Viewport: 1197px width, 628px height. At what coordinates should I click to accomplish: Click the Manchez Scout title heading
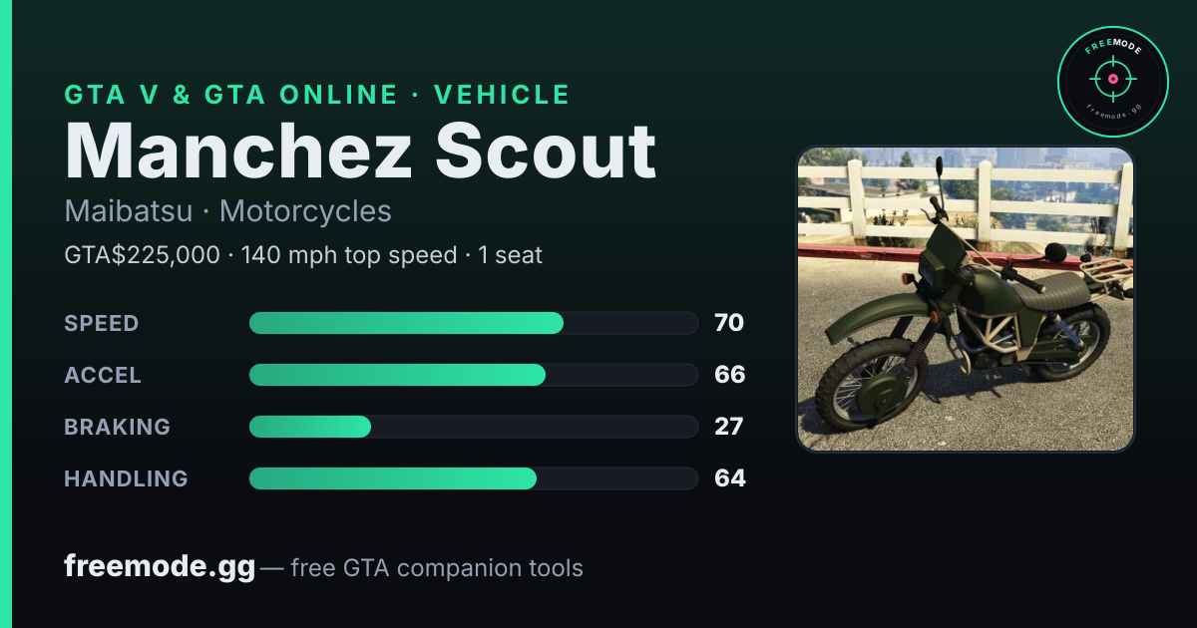[360, 152]
